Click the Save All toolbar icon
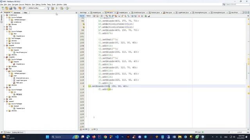The image size is (250, 140). tap(15, 8)
